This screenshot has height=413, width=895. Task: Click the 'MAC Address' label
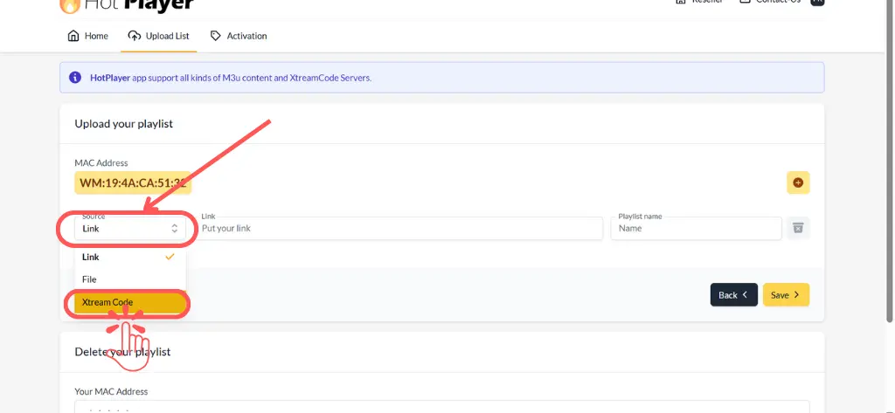(101, 163)
